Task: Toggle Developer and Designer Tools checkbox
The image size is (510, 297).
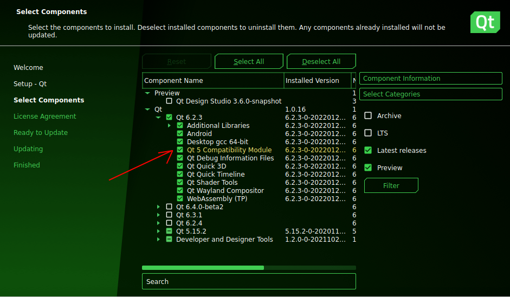Action: coord(169,239)
